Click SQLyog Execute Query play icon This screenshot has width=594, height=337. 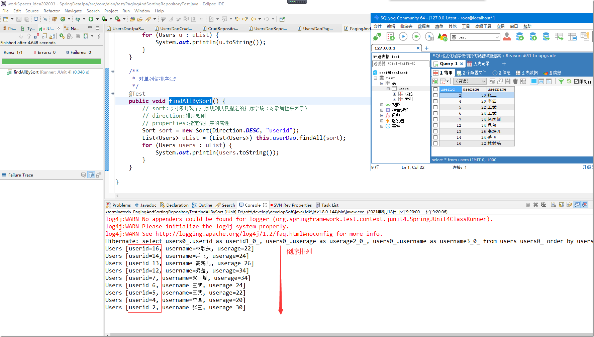coord(403,36)
